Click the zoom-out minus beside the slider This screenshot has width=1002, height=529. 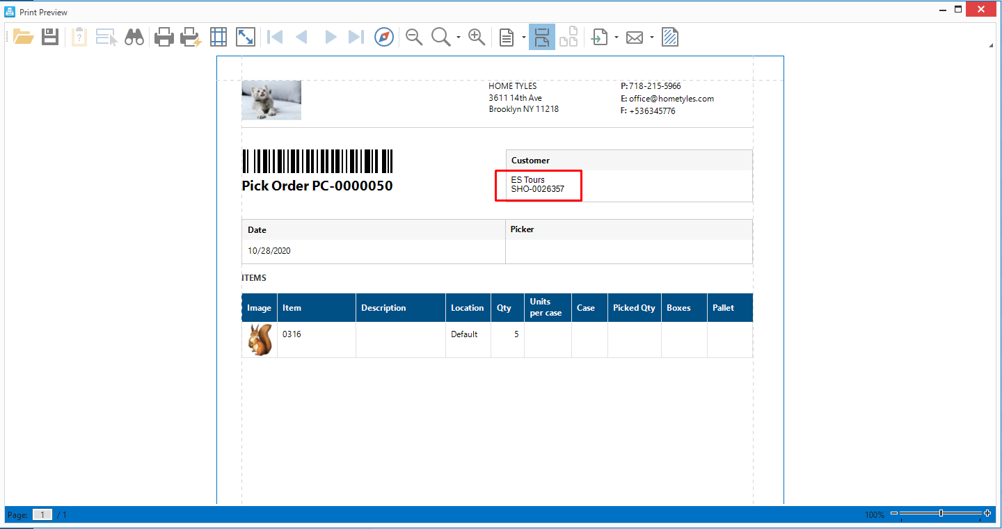[895, 514]
